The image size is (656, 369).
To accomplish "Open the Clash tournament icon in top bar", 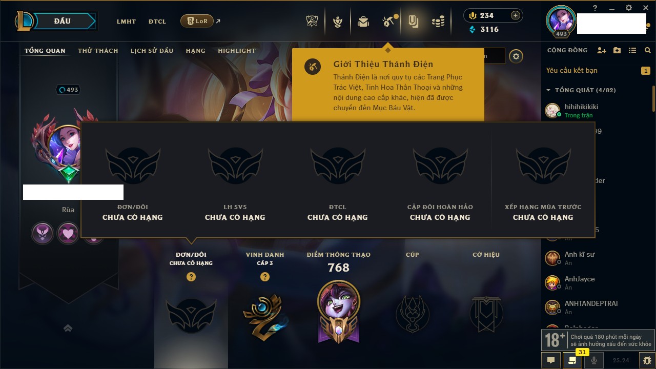I will point(312,22).
